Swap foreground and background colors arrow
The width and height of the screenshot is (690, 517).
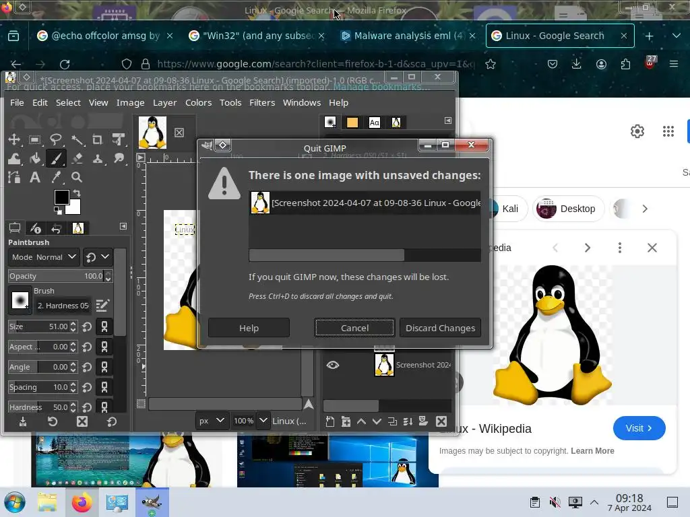click(x=77, y=193)
